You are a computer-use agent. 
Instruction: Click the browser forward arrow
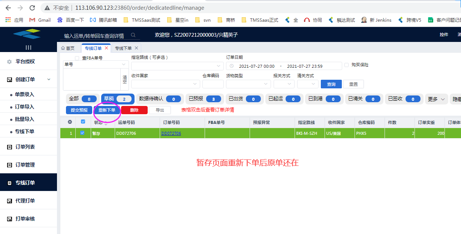point(20,7)
